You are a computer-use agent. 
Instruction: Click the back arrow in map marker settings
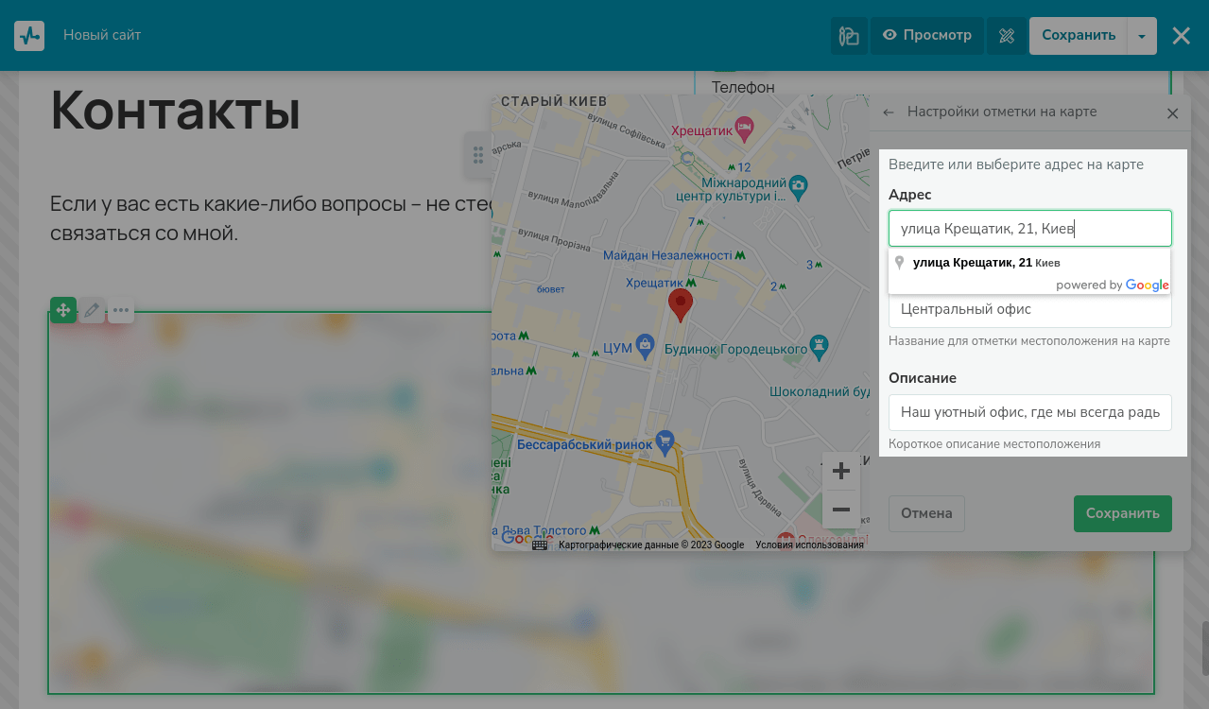pos(889,112)
